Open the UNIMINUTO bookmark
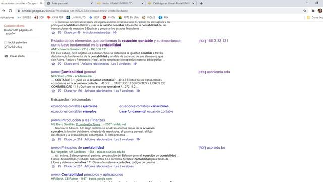323x182 pixels. coord(76,18)
